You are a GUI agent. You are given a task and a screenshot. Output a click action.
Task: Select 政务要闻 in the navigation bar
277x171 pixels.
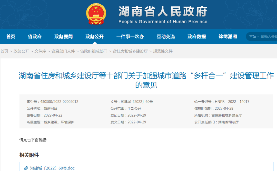point(63,36)
